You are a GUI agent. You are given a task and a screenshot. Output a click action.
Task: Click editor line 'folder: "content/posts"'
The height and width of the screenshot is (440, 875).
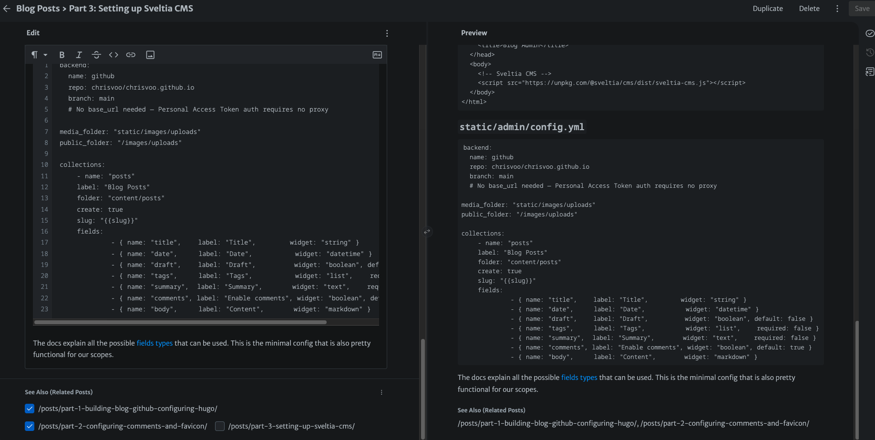click(x=121, y=198)
